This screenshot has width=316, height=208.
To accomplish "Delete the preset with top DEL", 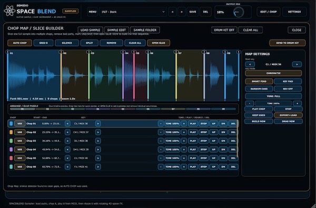I will [205, 12].
